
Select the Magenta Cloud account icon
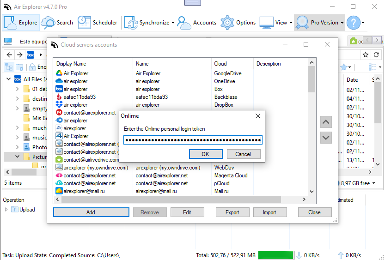tap(59, 175)
